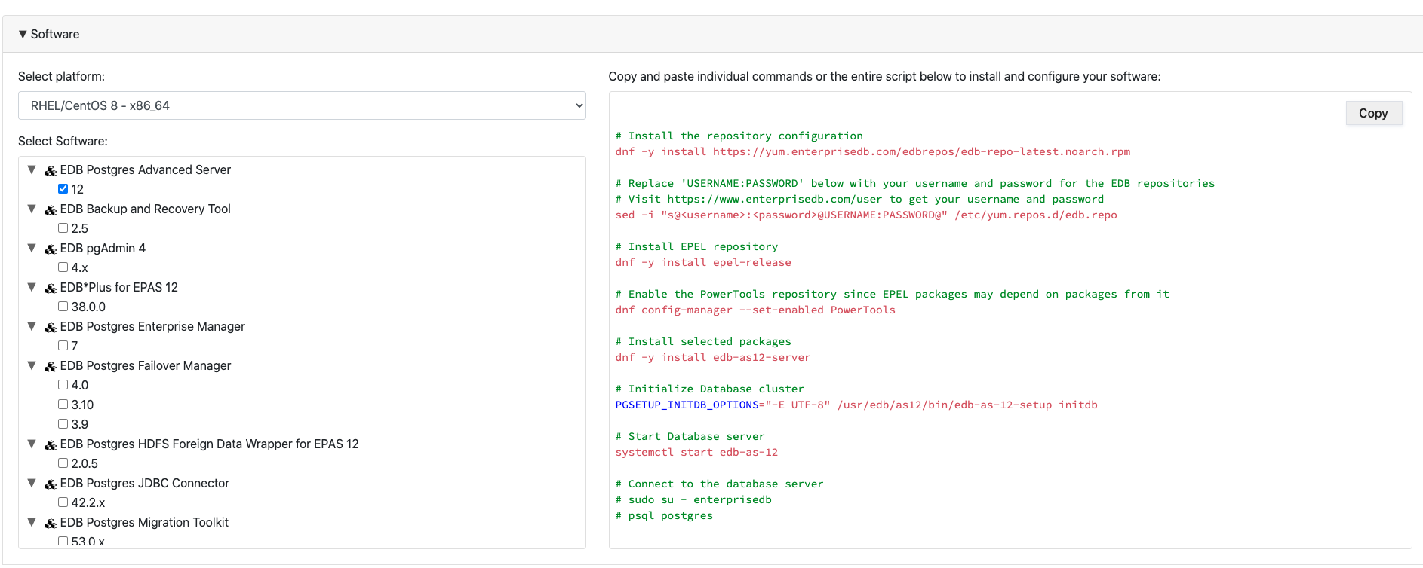The image size is (1423, 568).
Task: Click the '# Install EPEL repository' comment
Action: click(696, 246)
